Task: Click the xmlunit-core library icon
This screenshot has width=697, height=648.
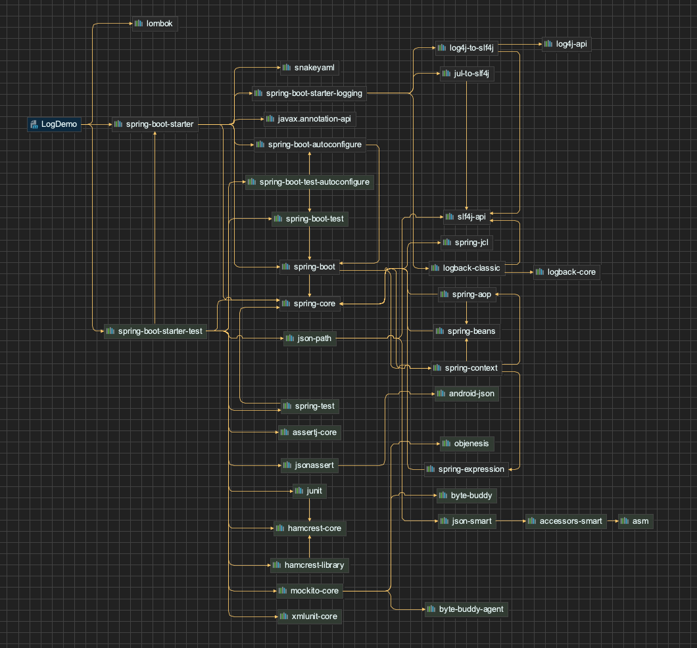Action: pyautogui.click(x=284, y=616)
